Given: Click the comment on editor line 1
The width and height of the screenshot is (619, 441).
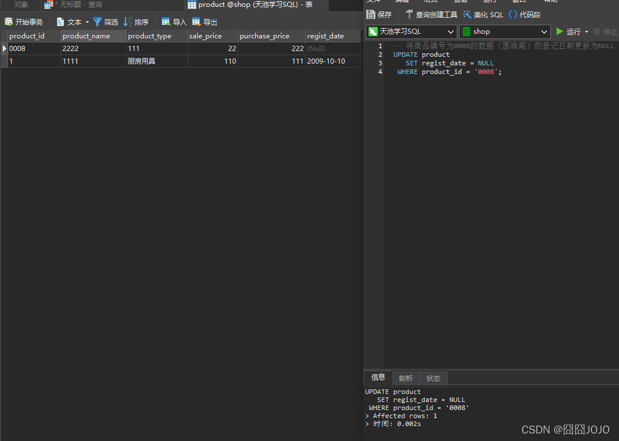Looking at the screenshot, I should 504,46.
